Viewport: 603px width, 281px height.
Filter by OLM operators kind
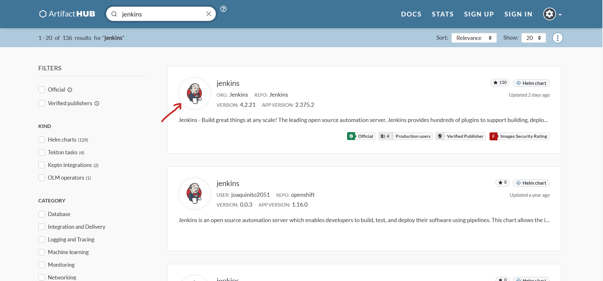tap(42, 178)
